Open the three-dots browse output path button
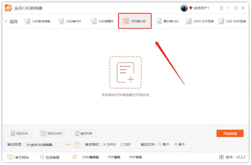The width and height of the screenshot is (251, 165). pos(68,145)
